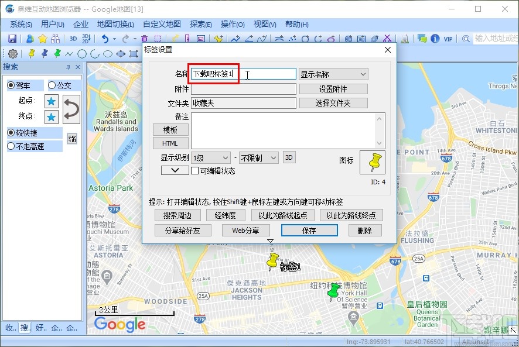The height and width of the screenshot is (347, 519).
Task: Open the 1级 display level dropdown
Action: 211,157
